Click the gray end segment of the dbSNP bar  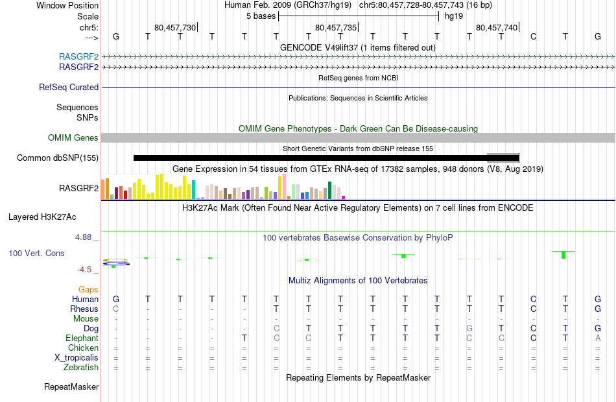point(503,158)
